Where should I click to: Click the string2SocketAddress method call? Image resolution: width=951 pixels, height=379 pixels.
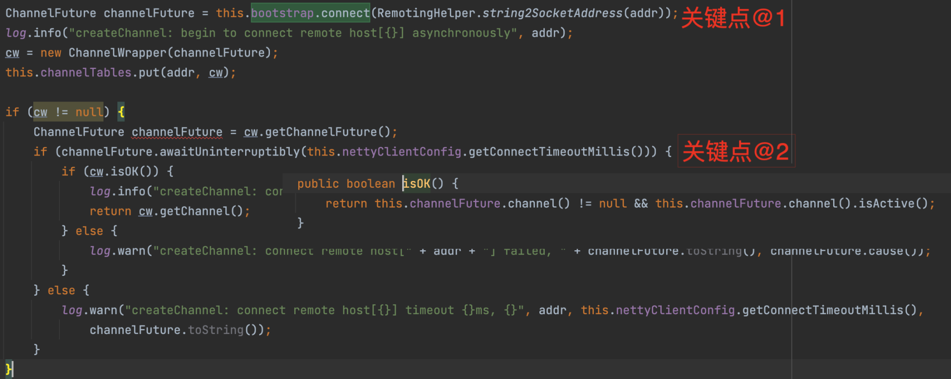[x=552, y=13]
